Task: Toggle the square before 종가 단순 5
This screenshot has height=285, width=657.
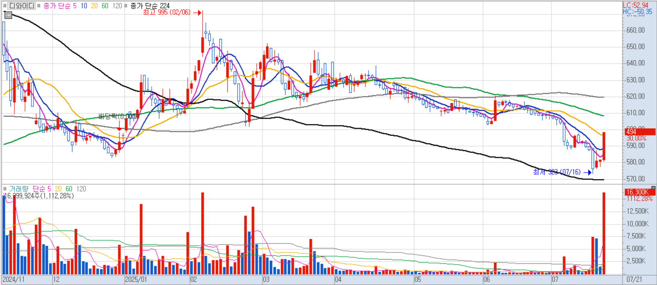Action: (x=39, y=6)
